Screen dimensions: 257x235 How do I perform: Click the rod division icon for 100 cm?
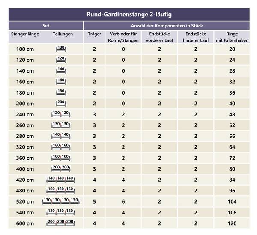tap(61, 49)
